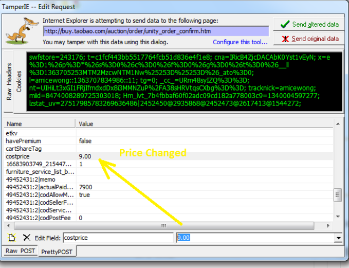The width and height of the screenshot is (349, 268).
Task: Select the target URL field
Action: pyautogui.click(x=156, y=31)
